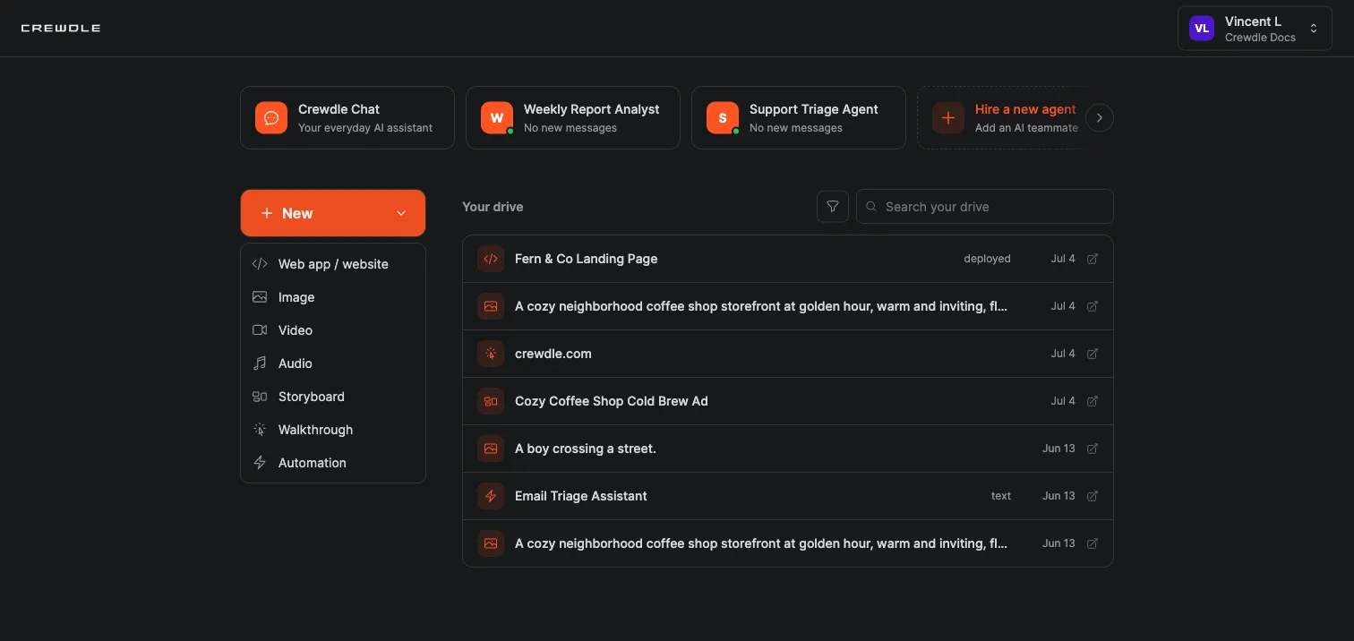Open Cozy Coffee Shop Cold Brew Ad

coord(788,401)
